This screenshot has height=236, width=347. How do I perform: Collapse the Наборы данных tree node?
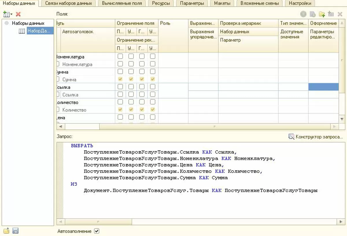pos(6,23)
